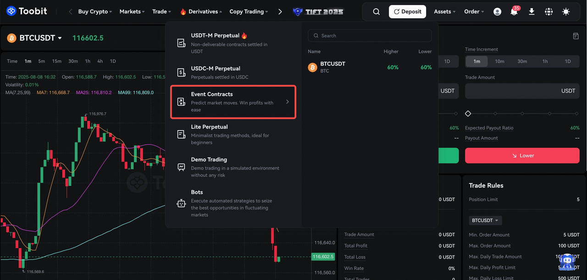
Task: Open the support chat robot icon
Action: point(567,262)
